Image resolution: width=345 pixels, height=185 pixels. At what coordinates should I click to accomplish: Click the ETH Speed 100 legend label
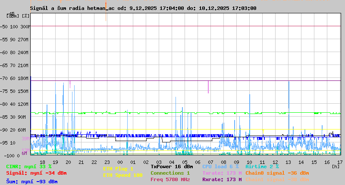(x=123, y=175)
